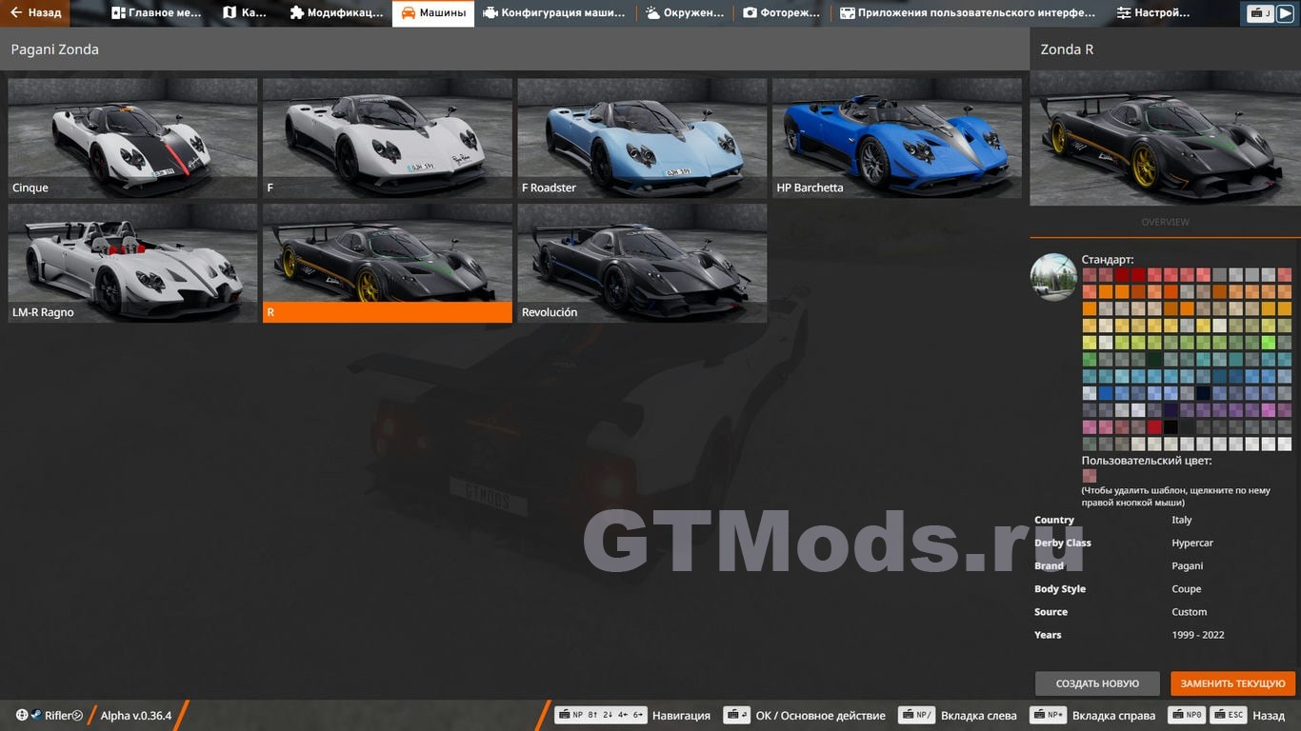Click the J key binding icon at top right
Image resolution: width=1301 pixels, height=731 pixels.
click(1261, 13)
